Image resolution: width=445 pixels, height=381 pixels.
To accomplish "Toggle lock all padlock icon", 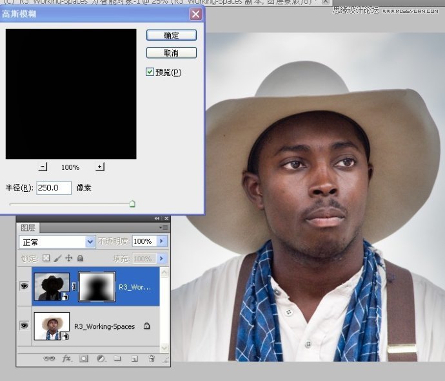I will point(81,258).
